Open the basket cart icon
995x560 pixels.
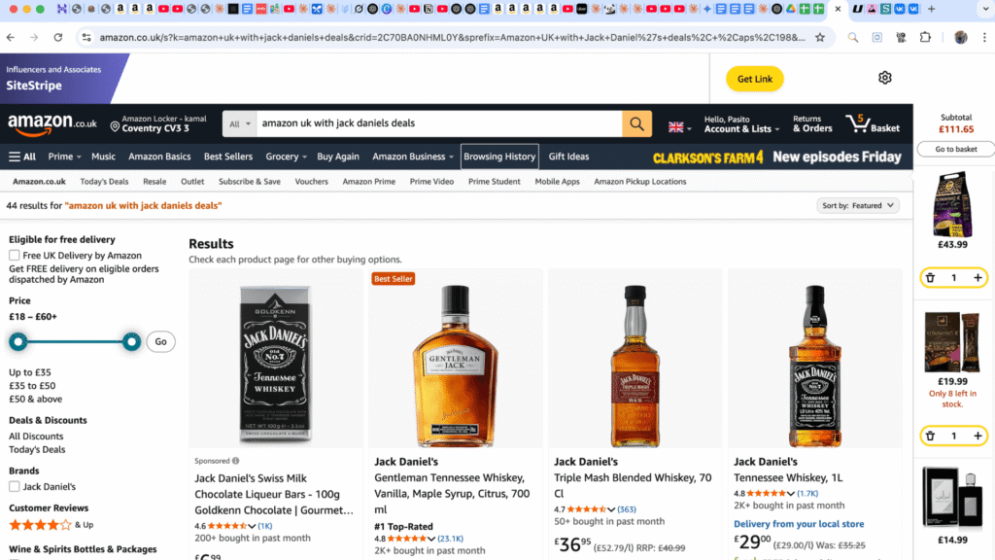pos(872,123)
